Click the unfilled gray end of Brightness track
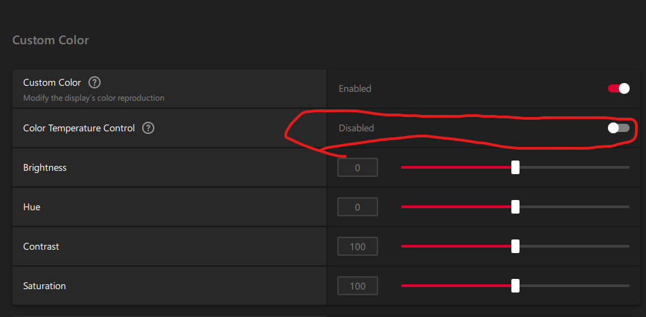Image resolution: width=646 pixels, height=317 pixels. pyautogui.click(x=575, y=167)
